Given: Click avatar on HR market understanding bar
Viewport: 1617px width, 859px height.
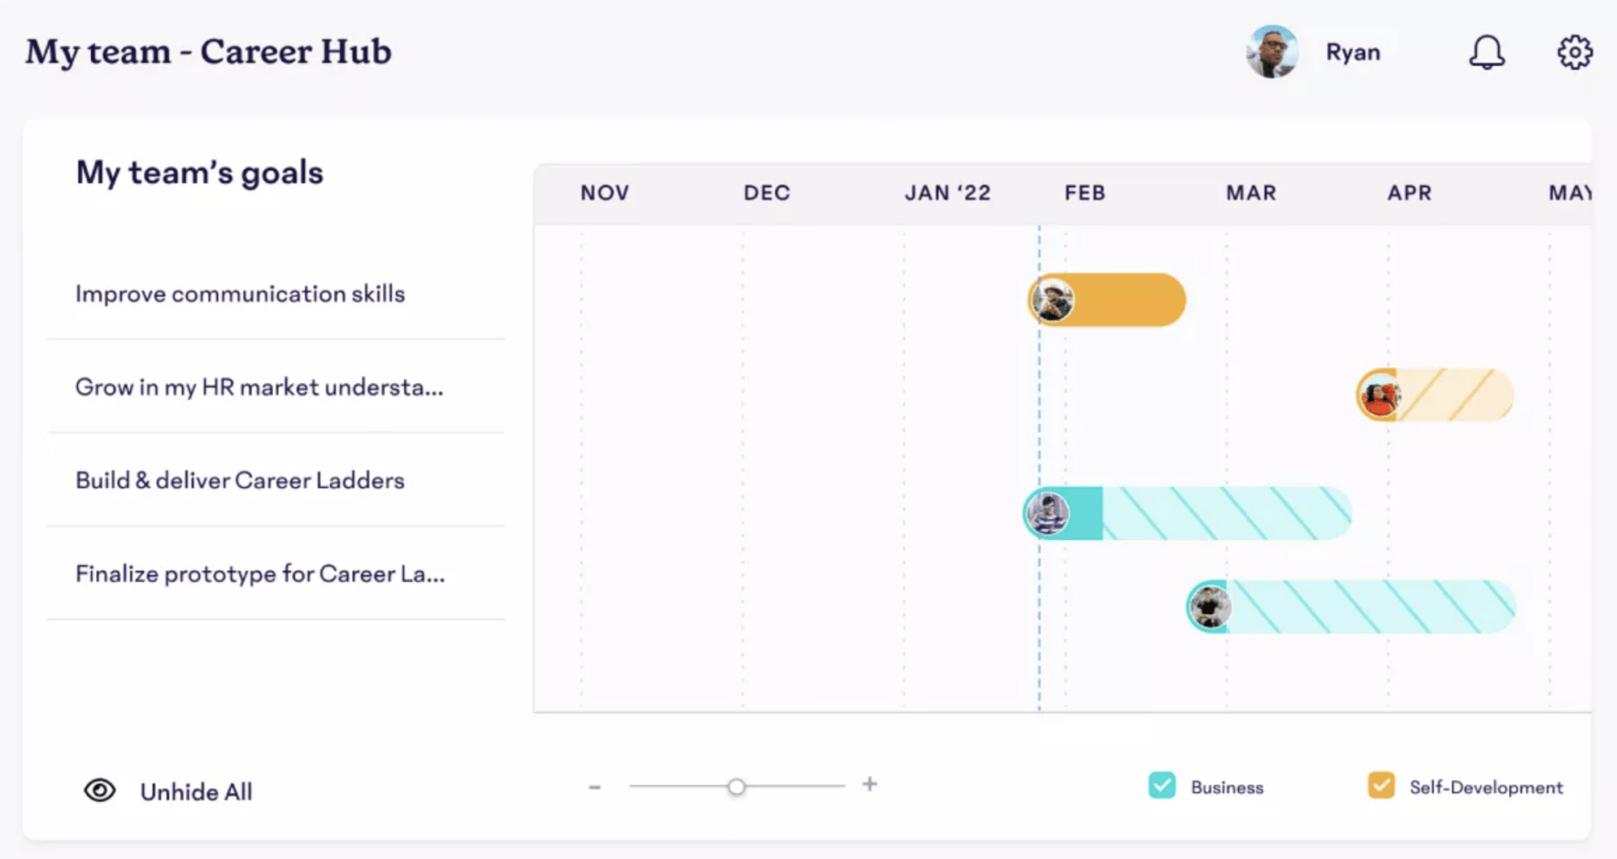Looking at the screenshot, I should coord(1380,395).
